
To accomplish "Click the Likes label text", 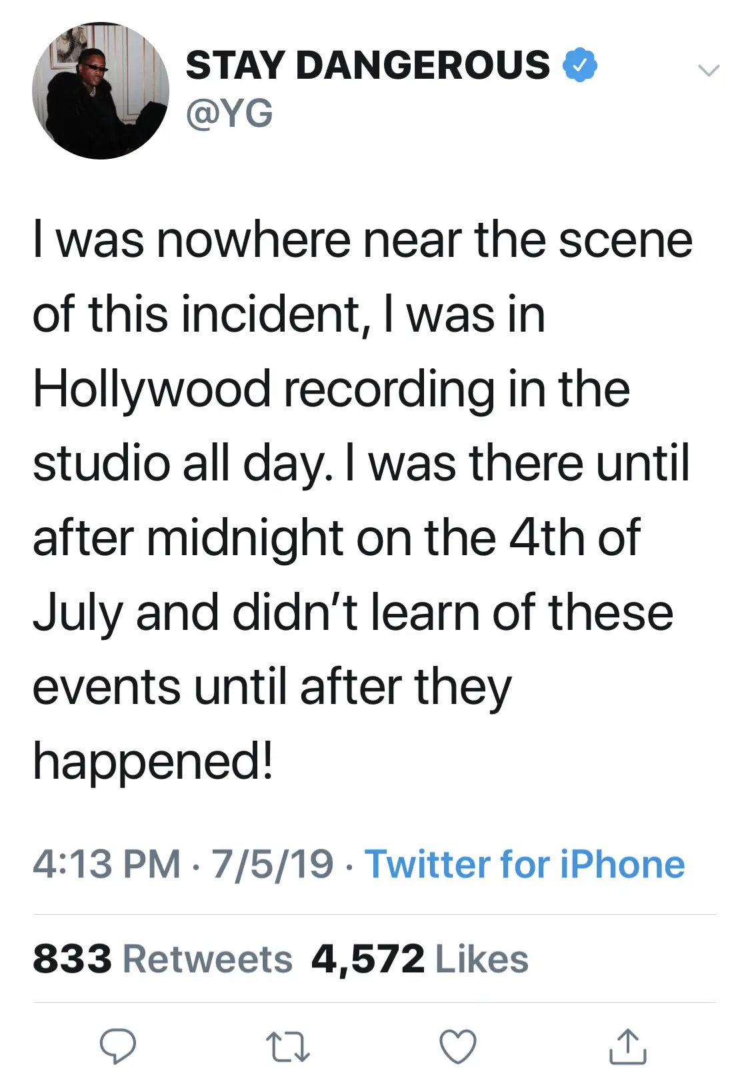I will click(481, 959).
